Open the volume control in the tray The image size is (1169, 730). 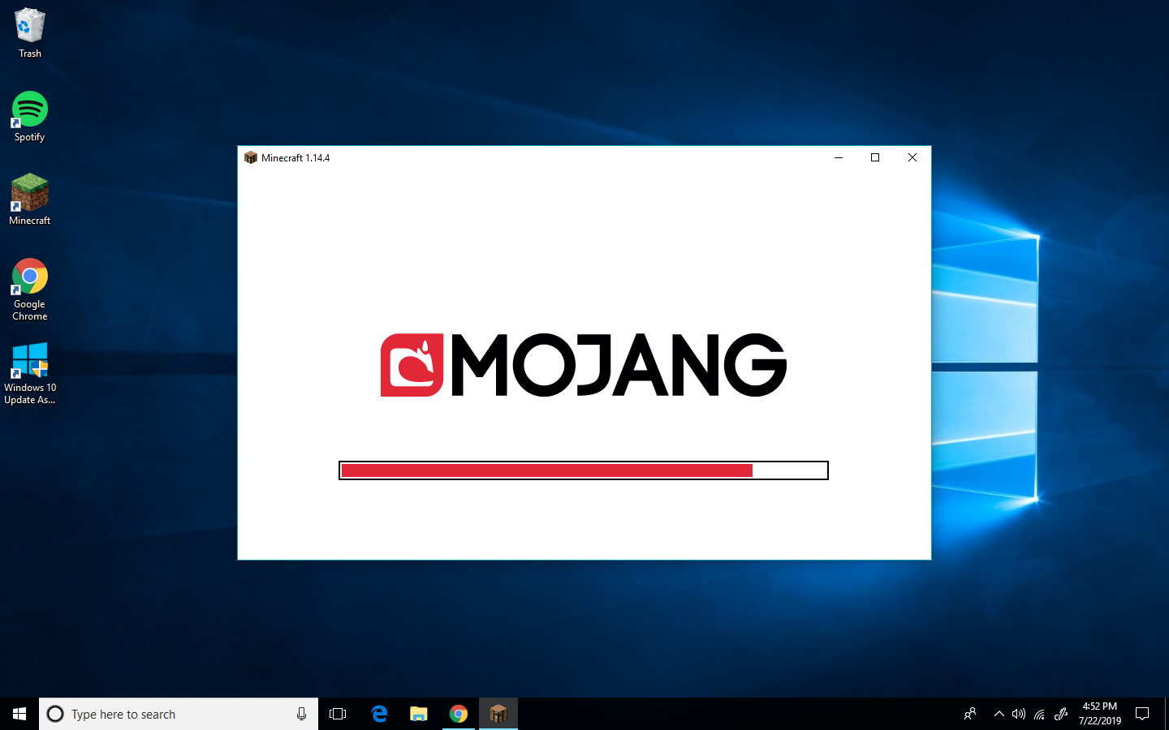coord(1019,714)
